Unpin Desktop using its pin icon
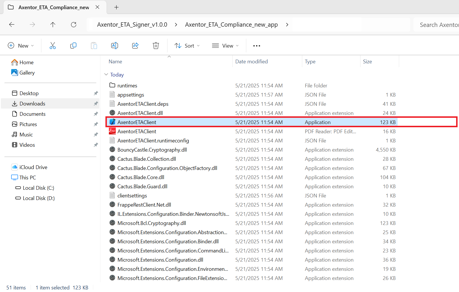 [96, 93]
